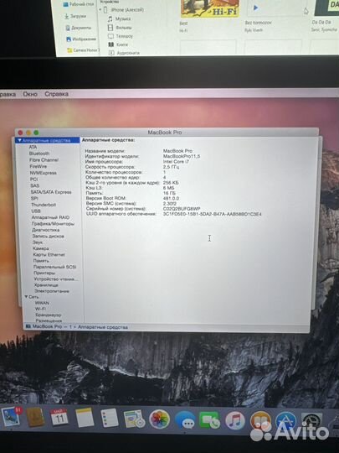Select Fibre Channel in the sidebar
339x453 pixels.
44,159
